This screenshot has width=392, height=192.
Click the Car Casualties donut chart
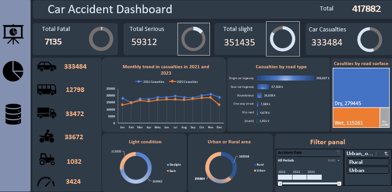(370, 40)
